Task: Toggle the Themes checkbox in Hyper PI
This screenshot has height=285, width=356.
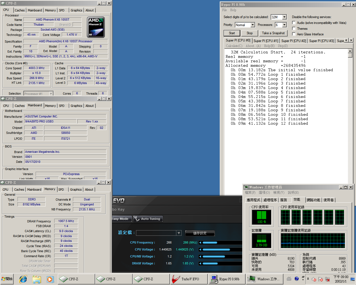Action: tap(294, 28)
